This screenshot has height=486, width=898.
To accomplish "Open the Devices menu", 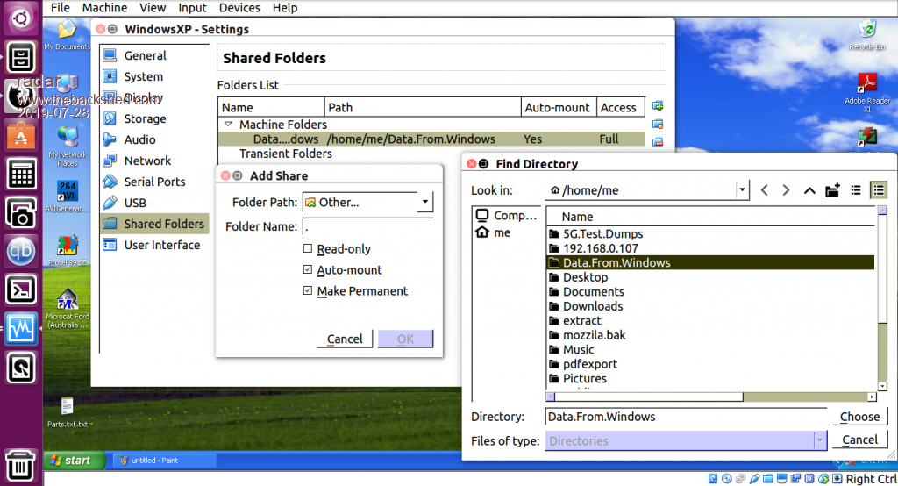I will (239, 8).
